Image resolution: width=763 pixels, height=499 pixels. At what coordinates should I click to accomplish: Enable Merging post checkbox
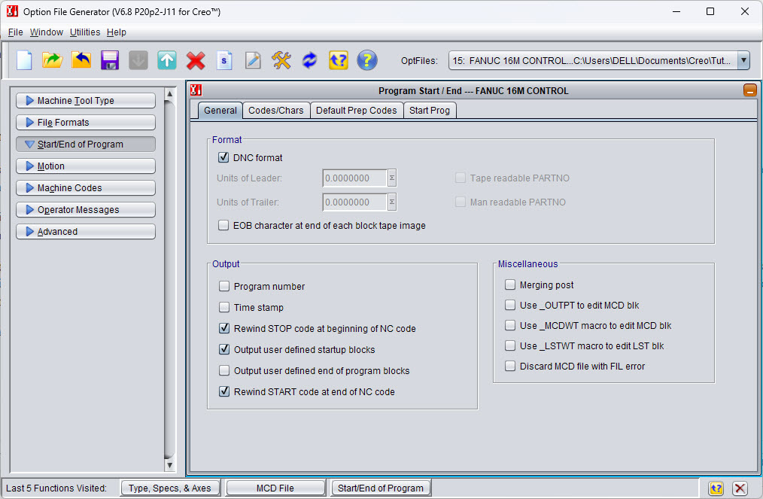[x=510, y=284]
